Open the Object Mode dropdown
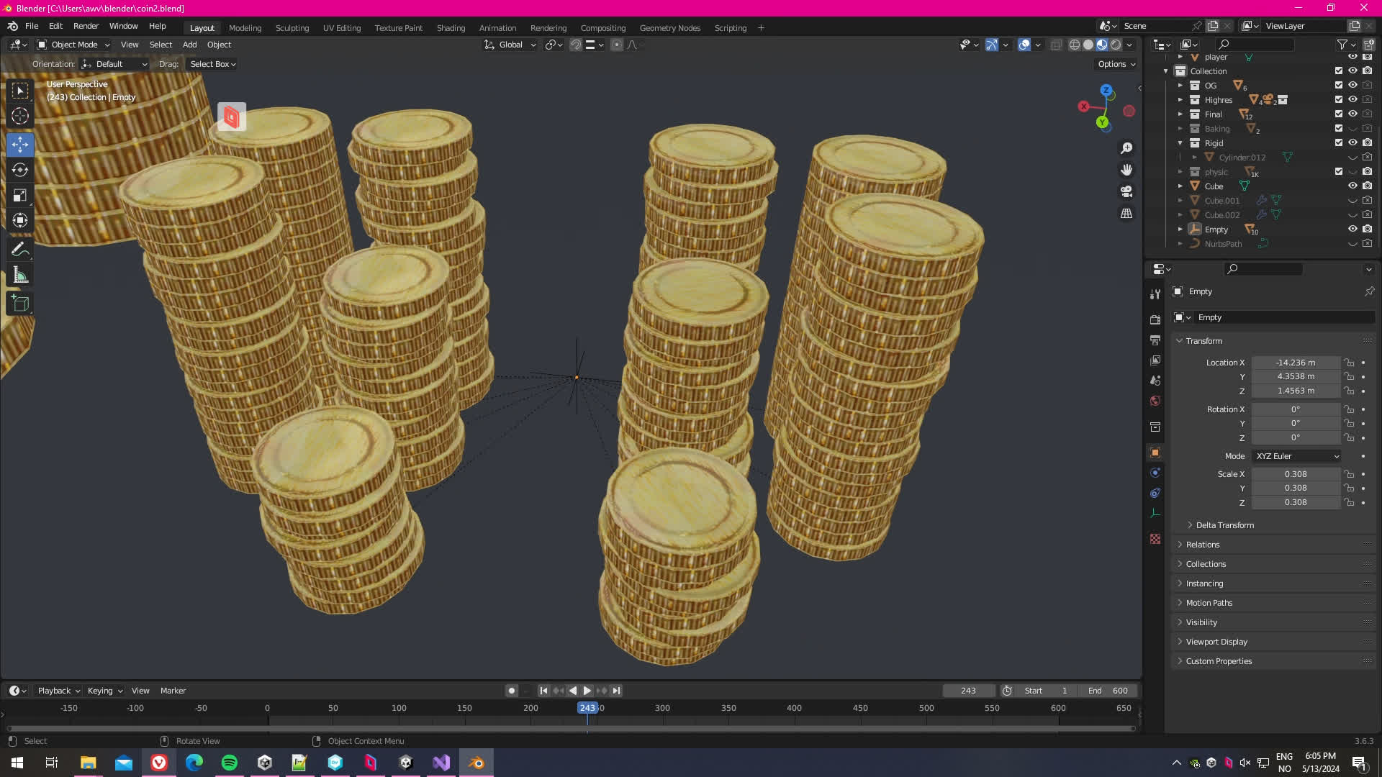The height and width of the screenshot is (777, 1382). click(x=73, y=45)
